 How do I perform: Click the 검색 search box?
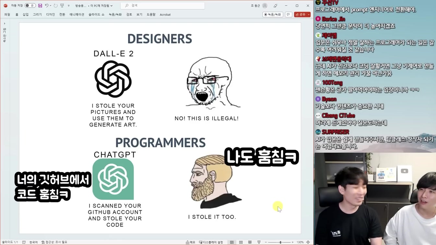click(163, 6)
